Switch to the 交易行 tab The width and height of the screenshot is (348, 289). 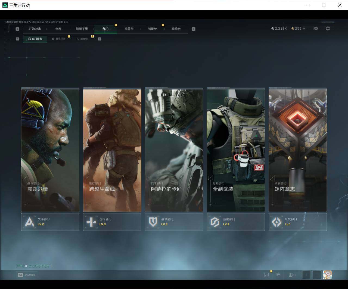pos(129,29)
